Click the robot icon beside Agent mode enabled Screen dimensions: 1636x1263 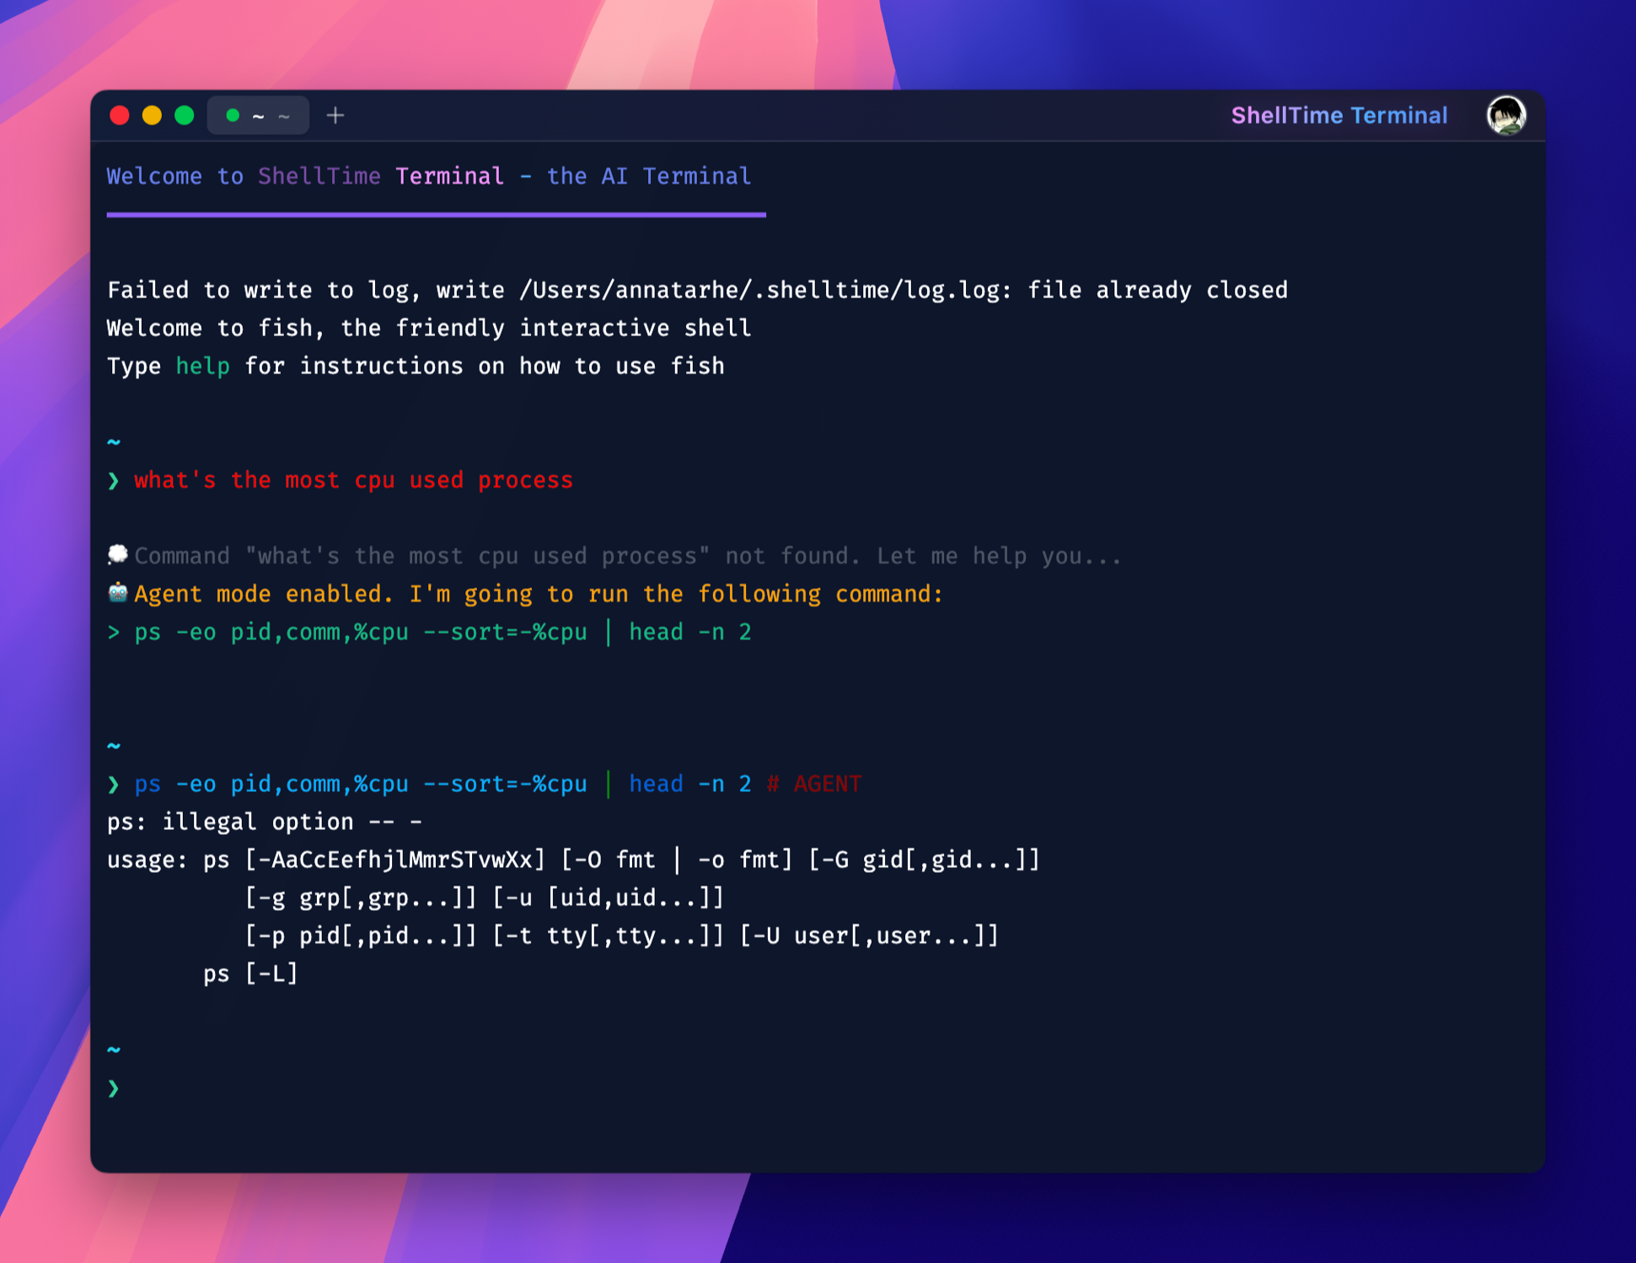[x=117, y=592]
